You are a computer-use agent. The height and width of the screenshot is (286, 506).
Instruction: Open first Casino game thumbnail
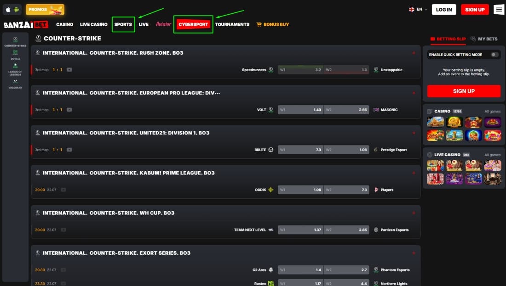pos(435,123)
